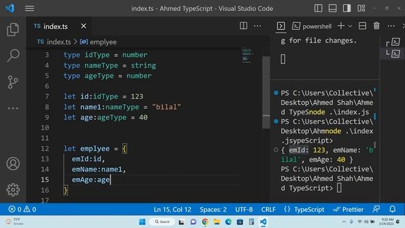
Task: Open the Manage gear icon
Action: [x=13, y=190]
